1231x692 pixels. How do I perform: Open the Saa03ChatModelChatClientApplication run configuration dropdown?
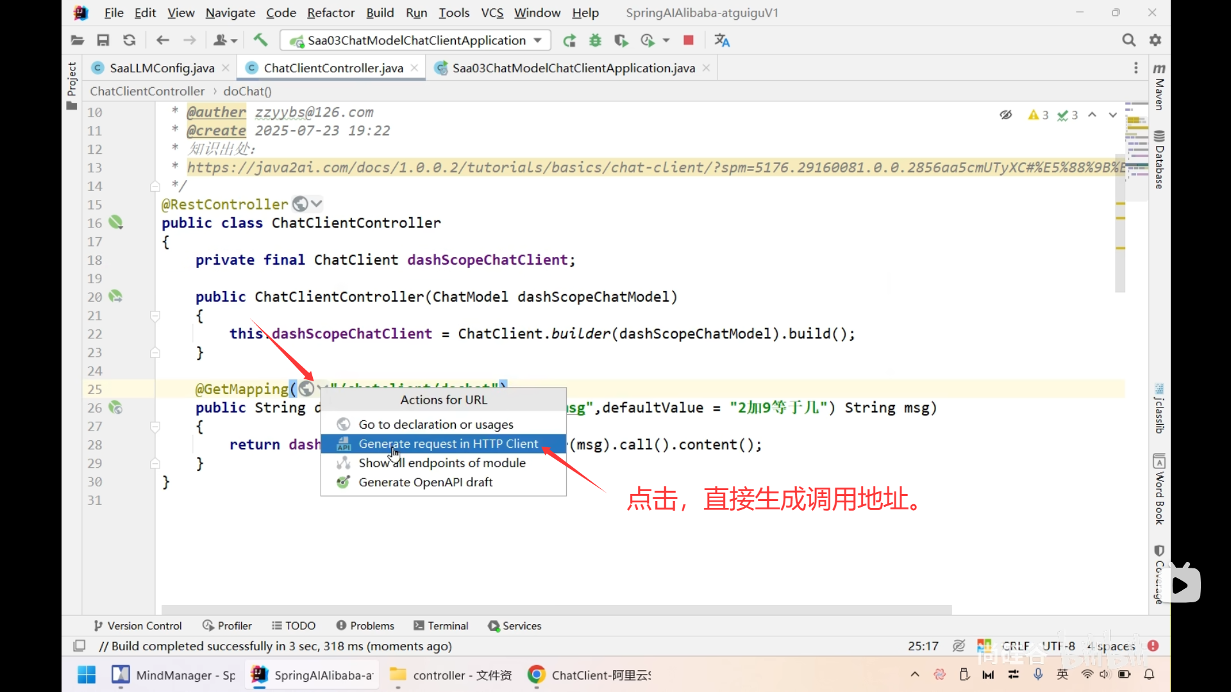pos(415,40)
